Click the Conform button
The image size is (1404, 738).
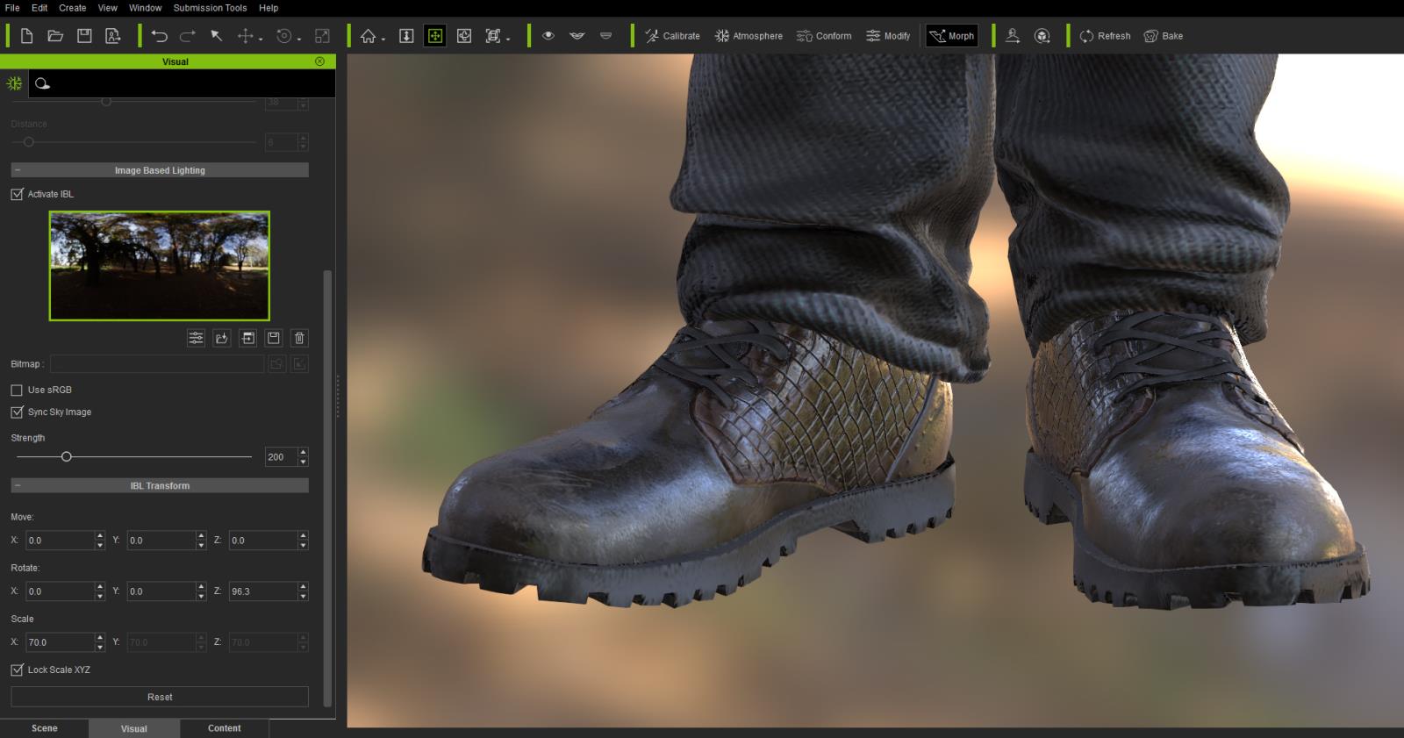click(824, 36)
